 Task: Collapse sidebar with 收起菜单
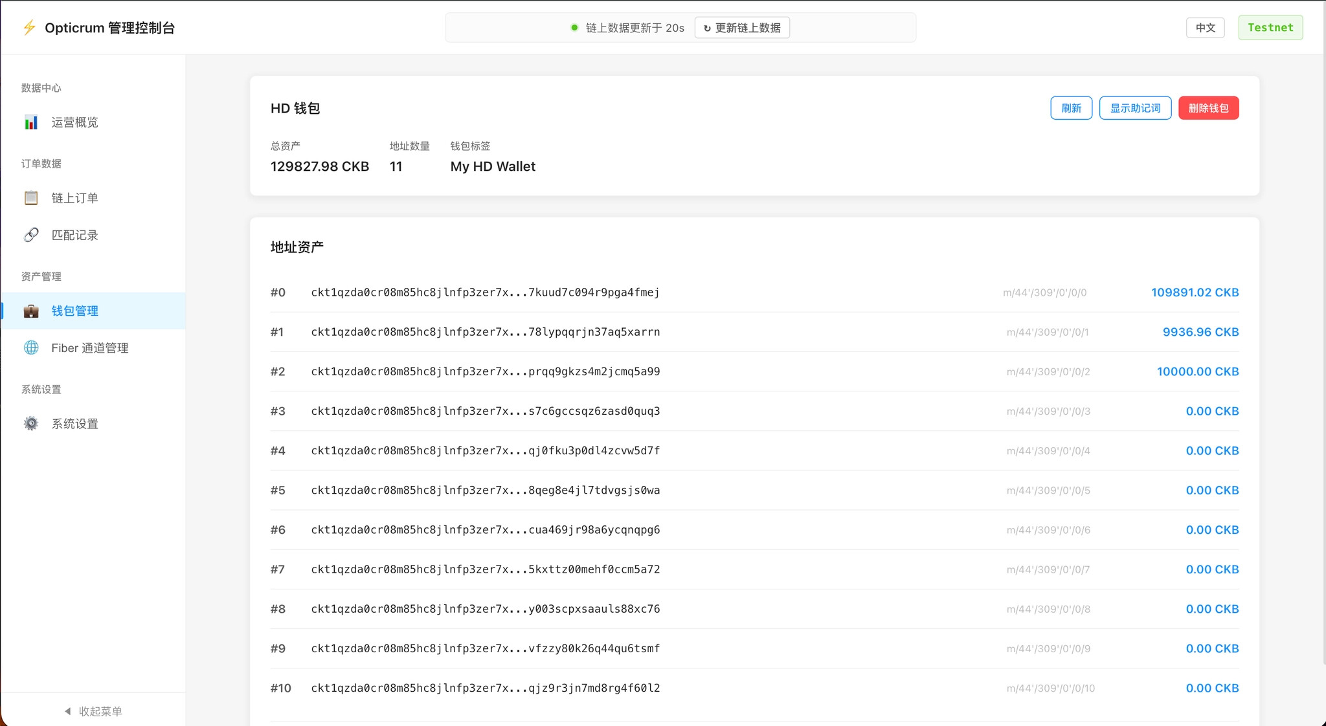click(93, 711)
